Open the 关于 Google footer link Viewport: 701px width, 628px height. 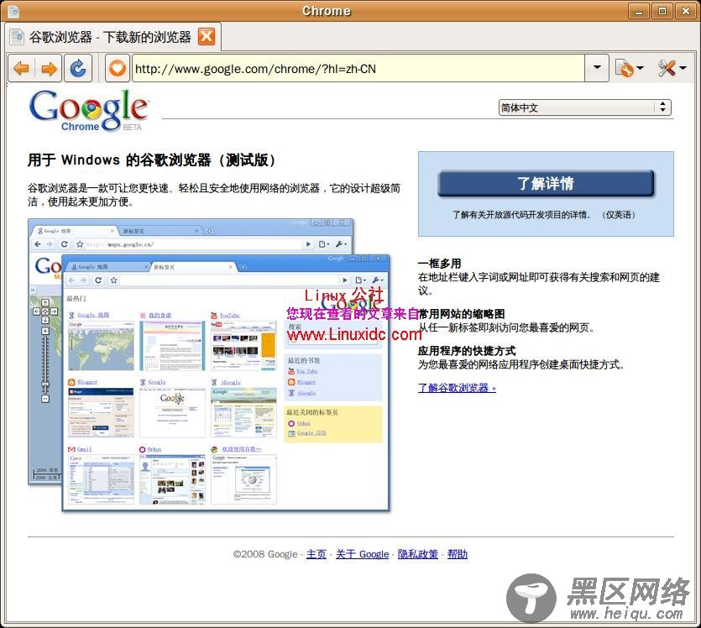coord(362,554)
